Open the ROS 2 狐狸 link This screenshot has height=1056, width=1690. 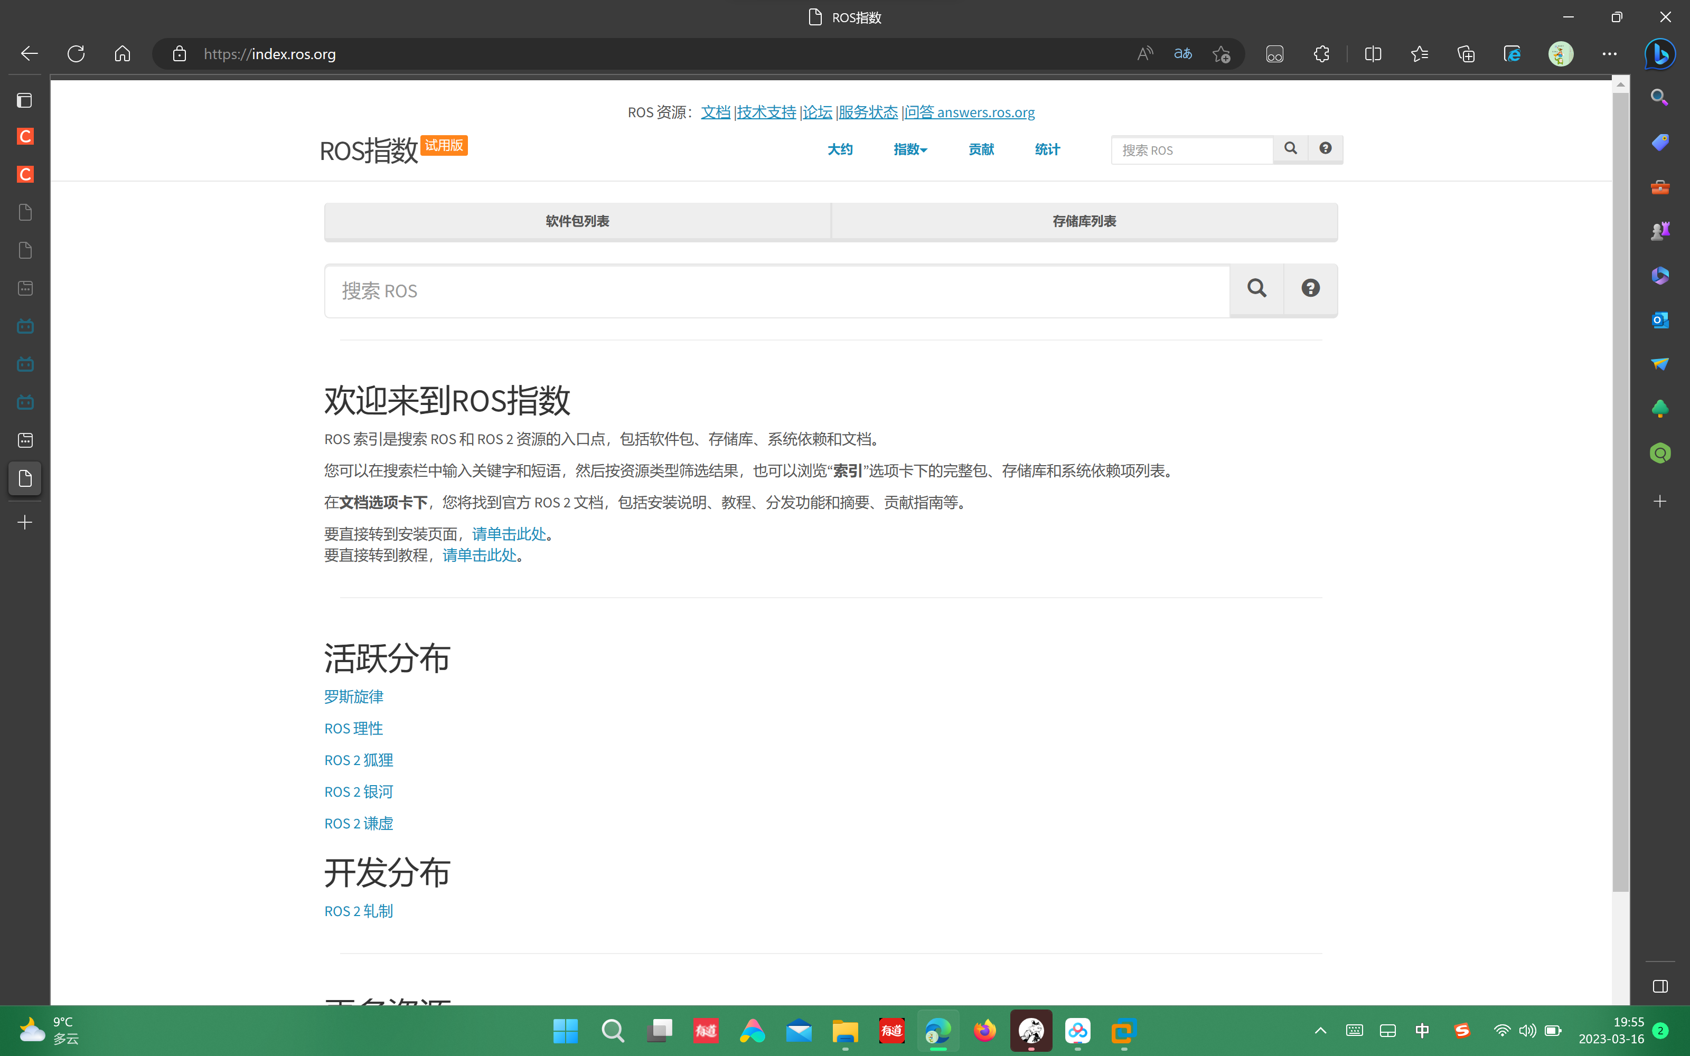359,760
